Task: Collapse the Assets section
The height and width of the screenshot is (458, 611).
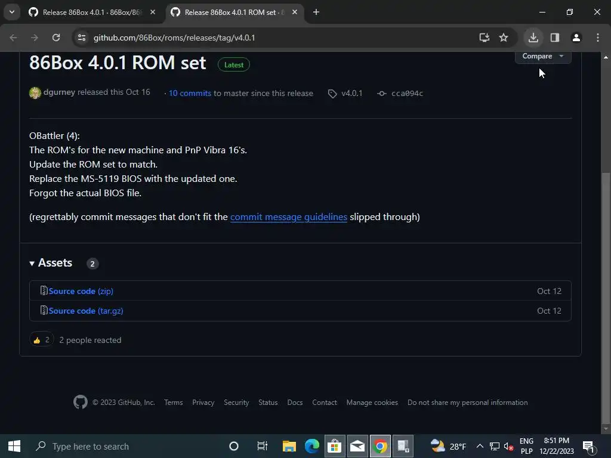Action: click(51, 263)
